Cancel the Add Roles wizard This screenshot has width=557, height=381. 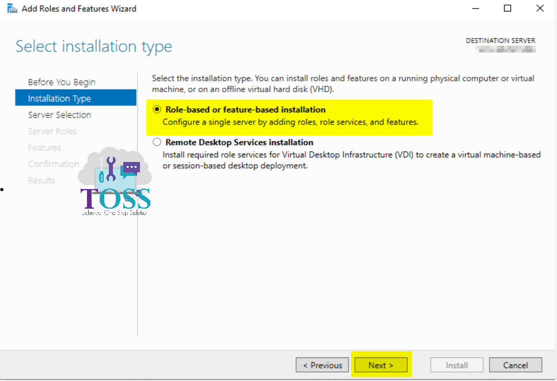(515, 365)
